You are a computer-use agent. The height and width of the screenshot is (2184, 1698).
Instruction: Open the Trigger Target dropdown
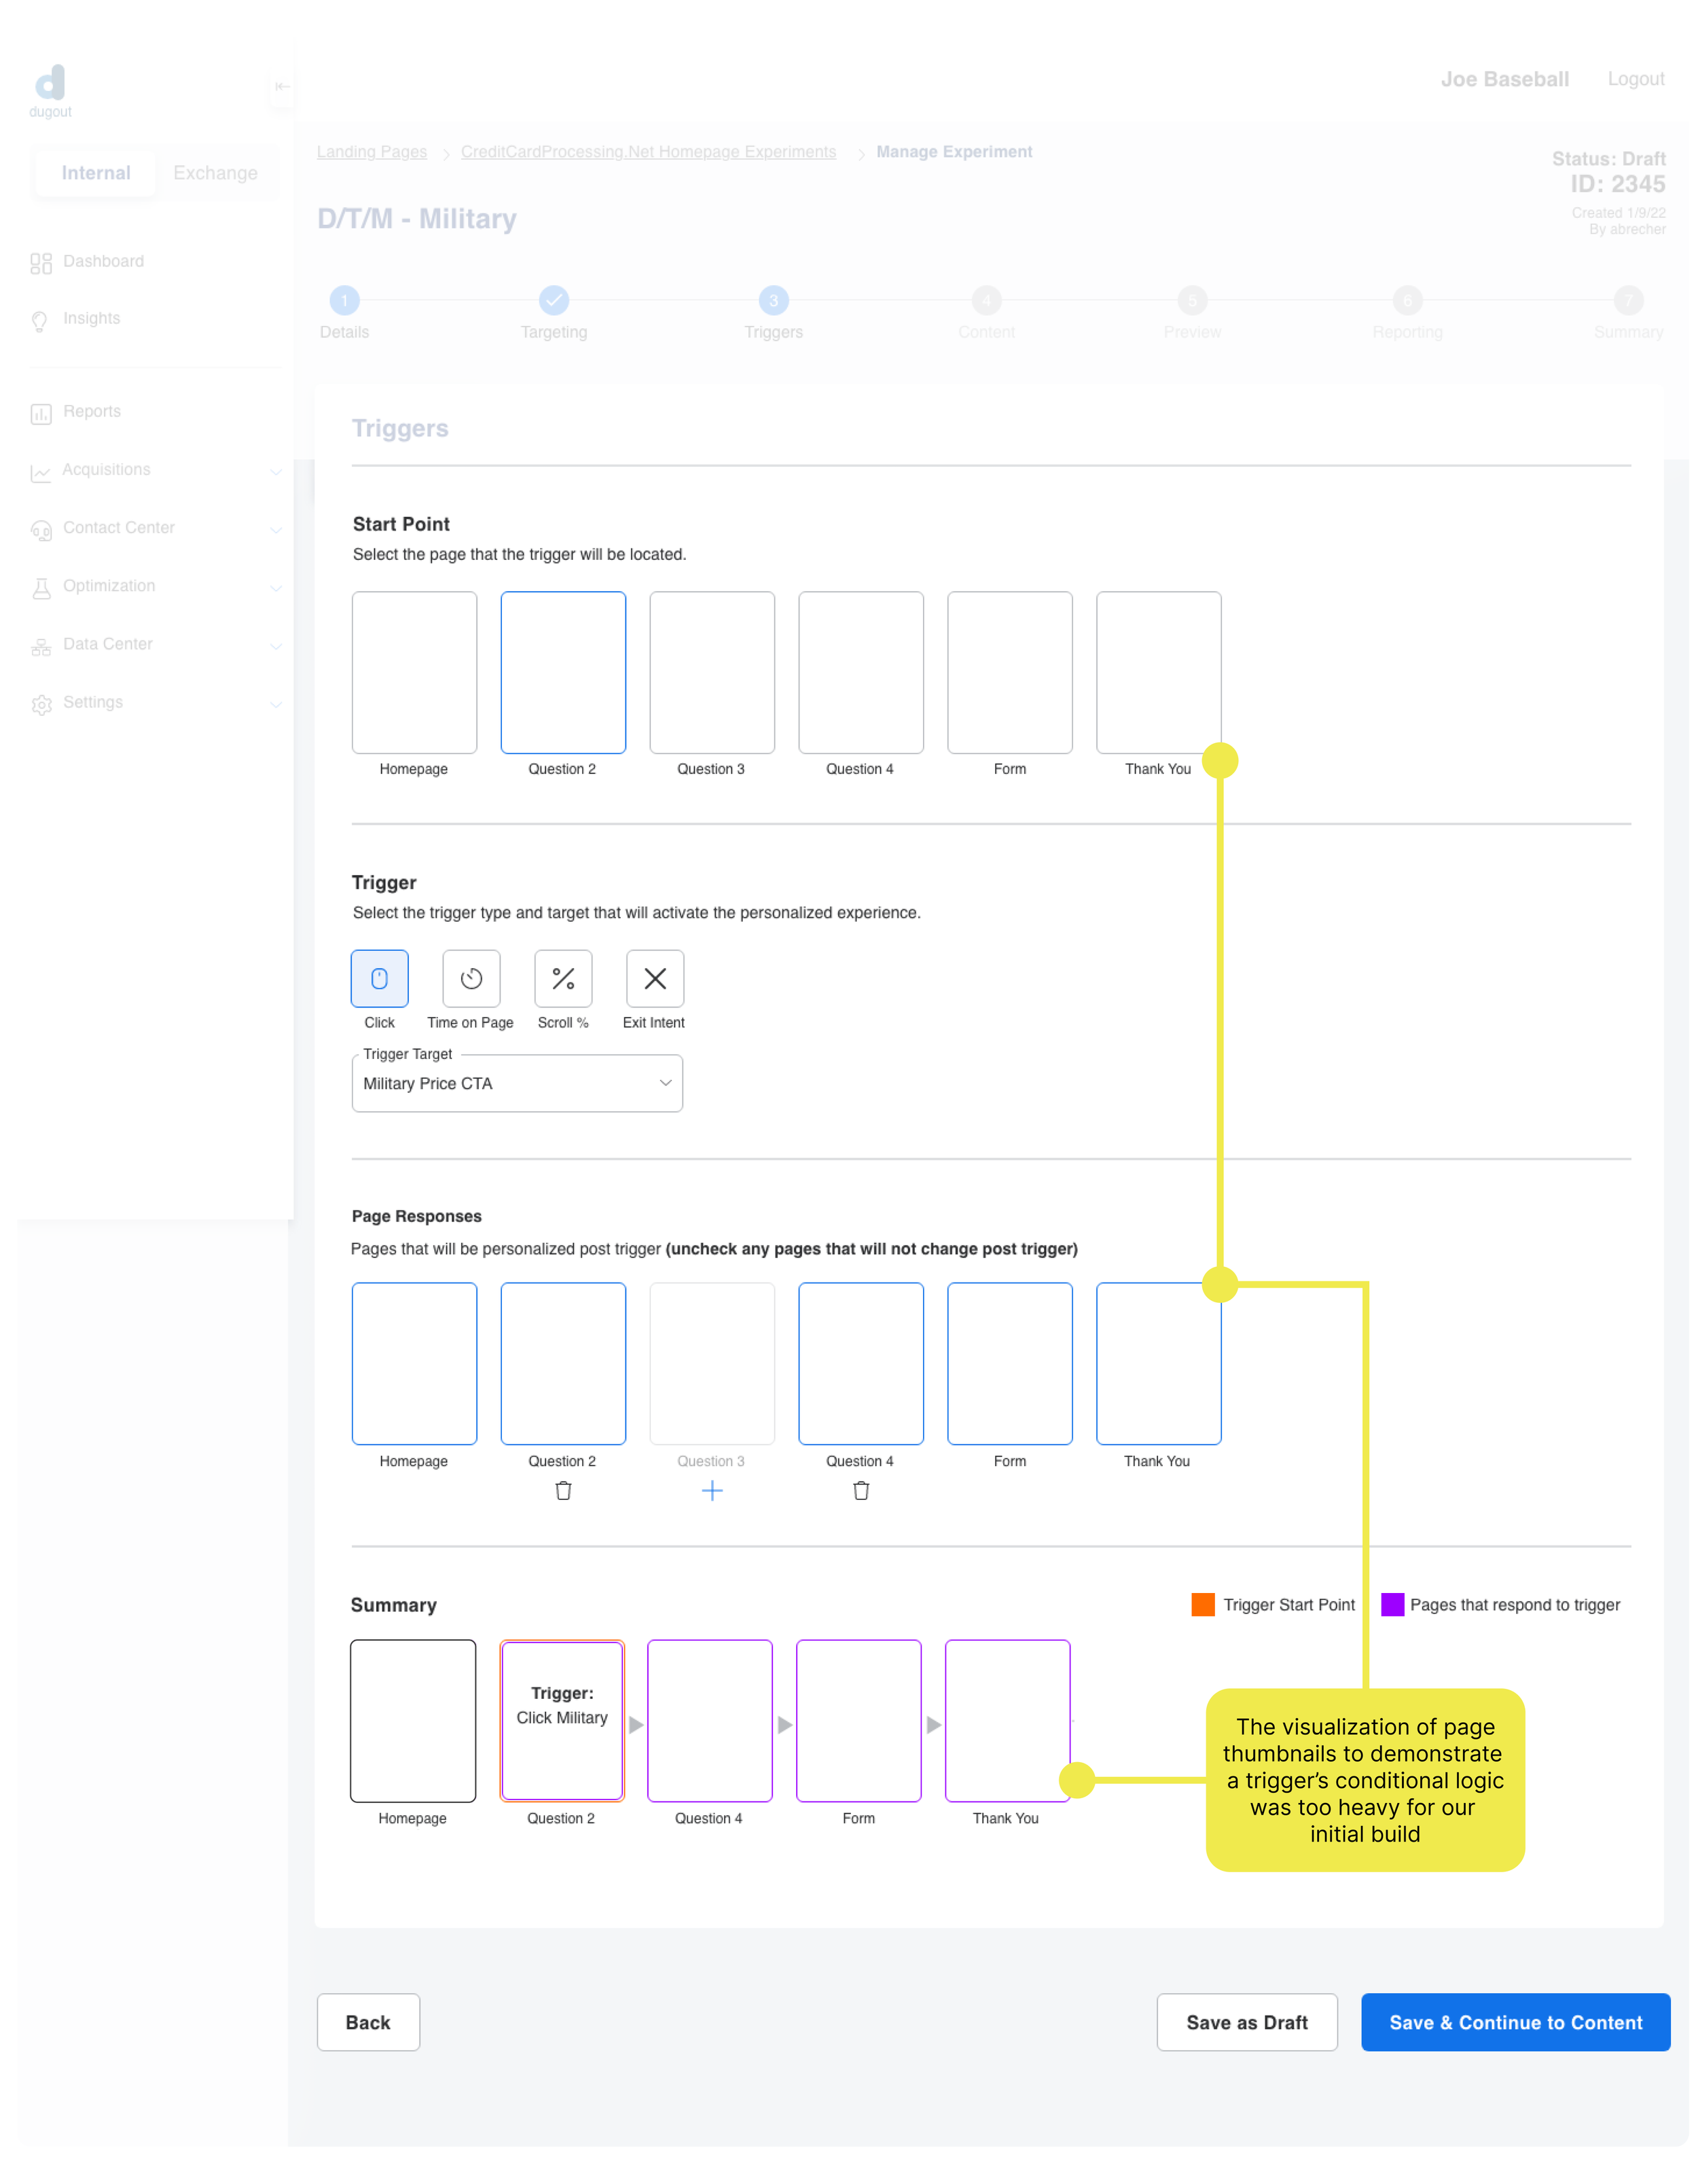(x=517, y=1084)
